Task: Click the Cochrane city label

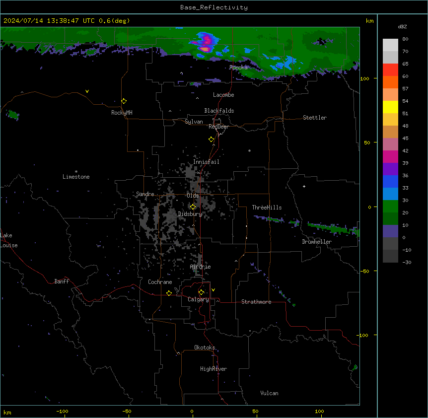Action: coord(160,282)
